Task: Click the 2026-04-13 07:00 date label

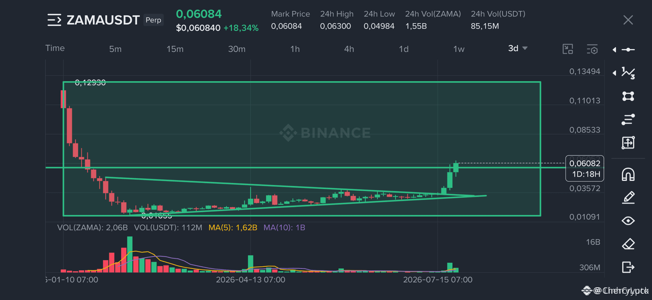Action: coord(250,280)
